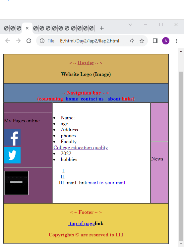Toggle the browser side panel icon
This screenshot has width=184, height=247.
155,41
